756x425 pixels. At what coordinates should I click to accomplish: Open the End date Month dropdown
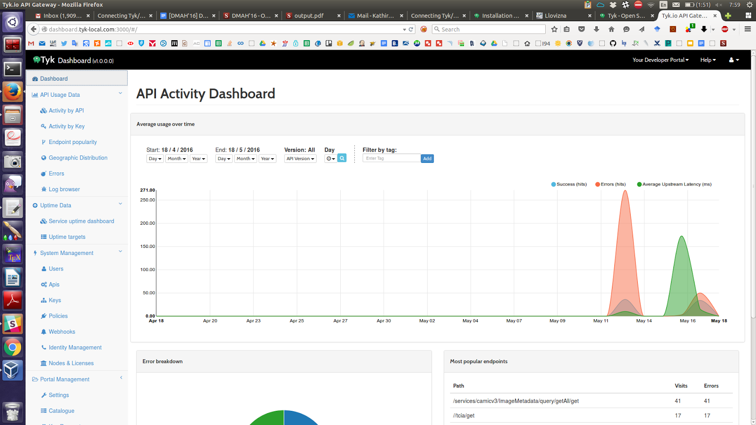(x=246, y=159)
